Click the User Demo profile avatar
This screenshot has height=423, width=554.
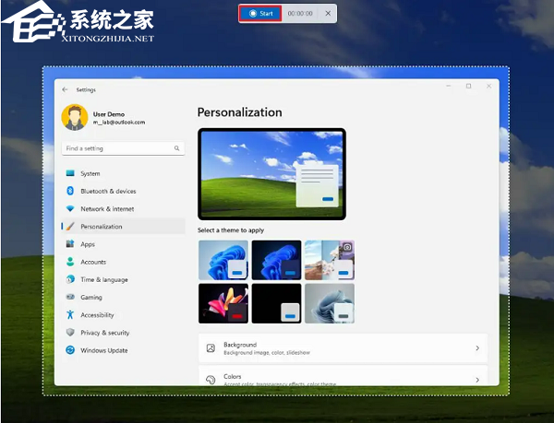[74, 117]
